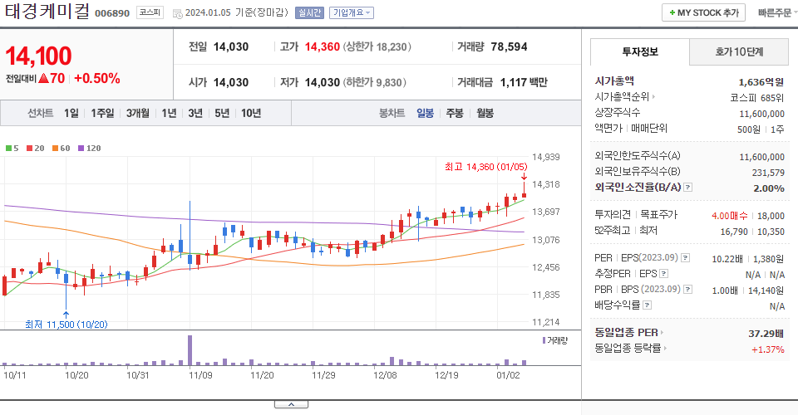Select 3년 line chart period
798x415 pixels.
(x=195, y=113)
